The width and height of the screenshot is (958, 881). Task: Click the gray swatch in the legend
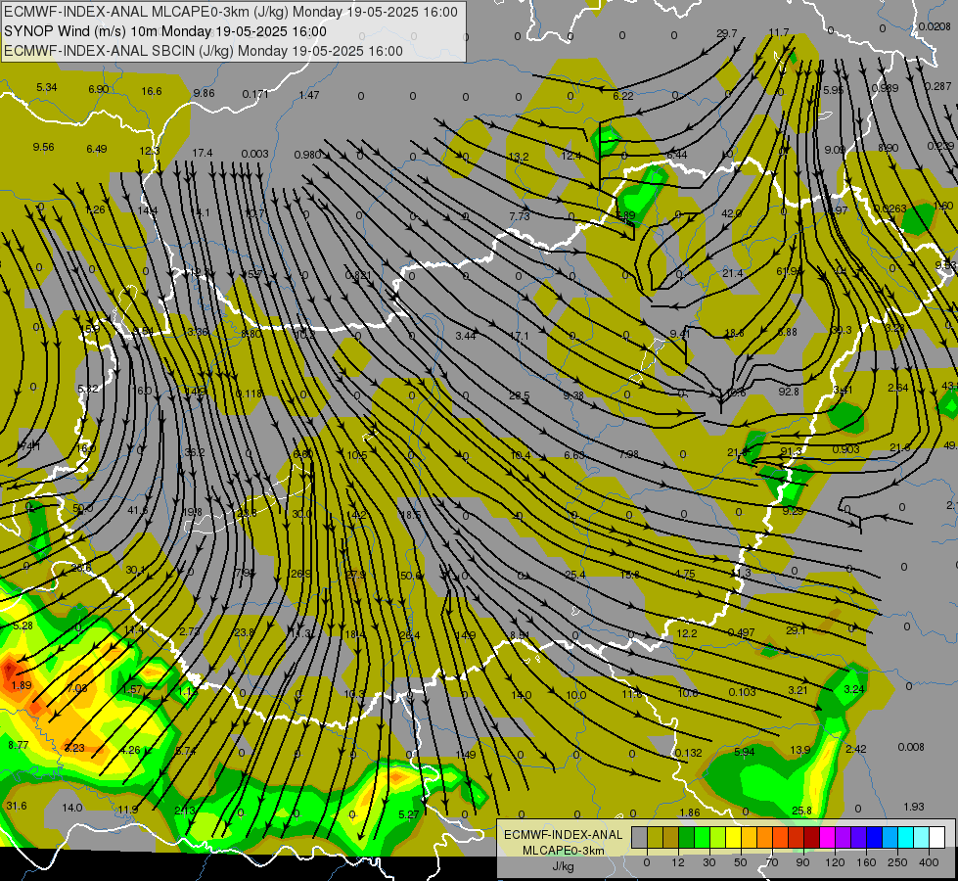[x=639, y=837]
